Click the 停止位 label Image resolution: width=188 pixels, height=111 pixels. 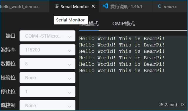(x=8, y=91)
